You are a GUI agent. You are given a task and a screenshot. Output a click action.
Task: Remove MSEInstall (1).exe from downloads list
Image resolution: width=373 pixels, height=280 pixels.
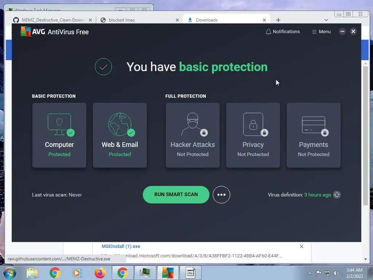[x=301, y=246]
